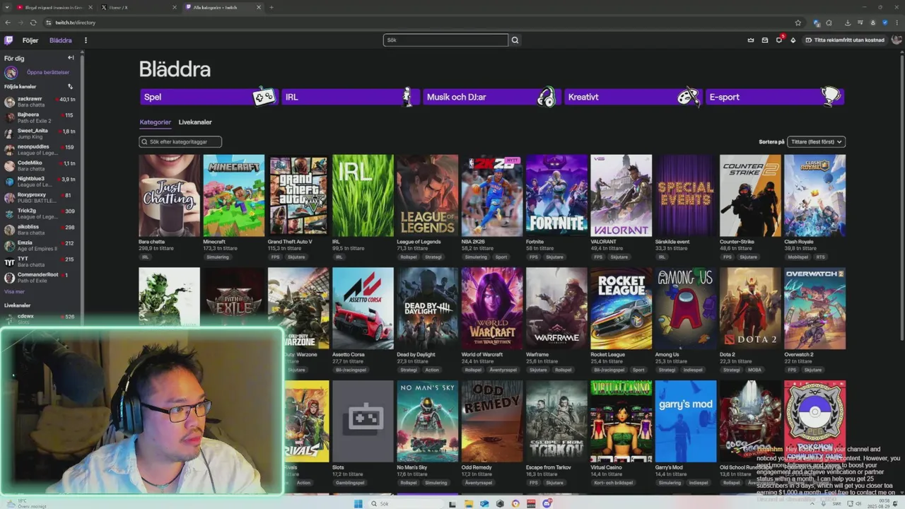This screenshot has height=509, width=905.
Task: Click the twitch.tv/directory address bar
Action: tap(417, 23)
